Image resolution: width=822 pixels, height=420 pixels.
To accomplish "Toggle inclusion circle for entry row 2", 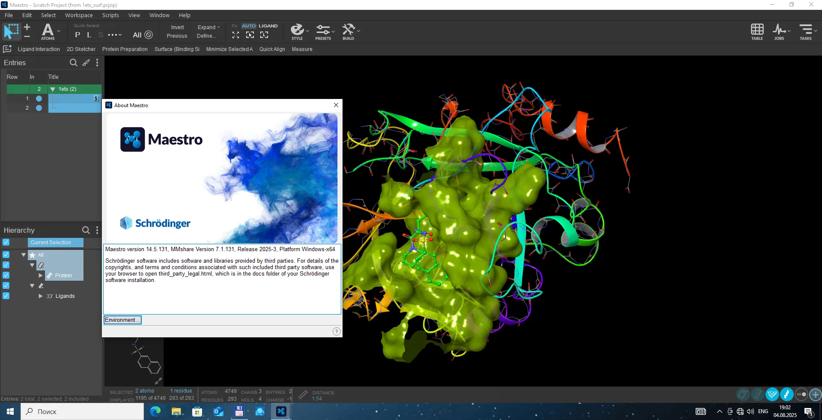I will [x=39, y=108].
